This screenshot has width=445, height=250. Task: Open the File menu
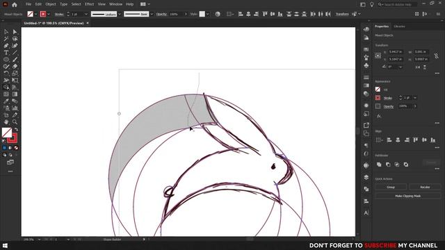tap(29, 4)
